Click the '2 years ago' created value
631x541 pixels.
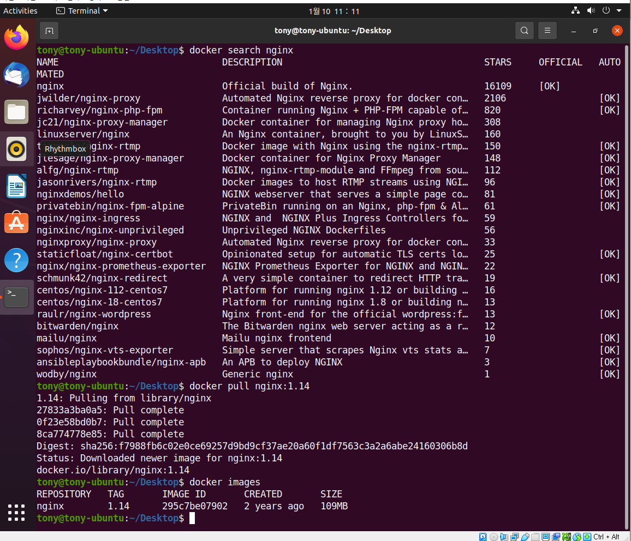[x=274, y=506]
